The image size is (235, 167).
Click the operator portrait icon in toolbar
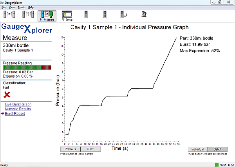[x=144, y=15]
